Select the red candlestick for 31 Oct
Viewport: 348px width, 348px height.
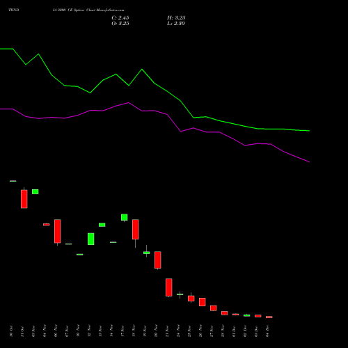[24, 199]
